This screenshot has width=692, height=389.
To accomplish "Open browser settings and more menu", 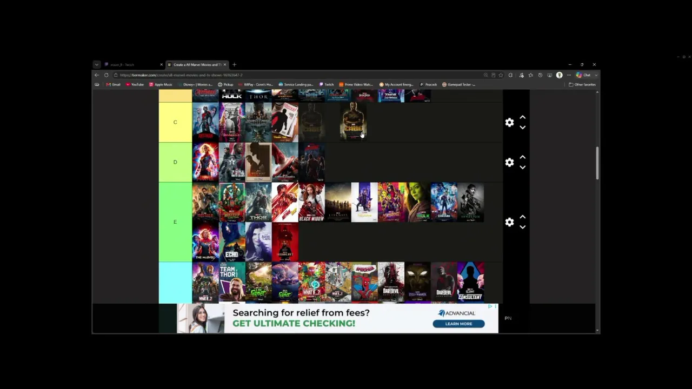I will [569, 75].
